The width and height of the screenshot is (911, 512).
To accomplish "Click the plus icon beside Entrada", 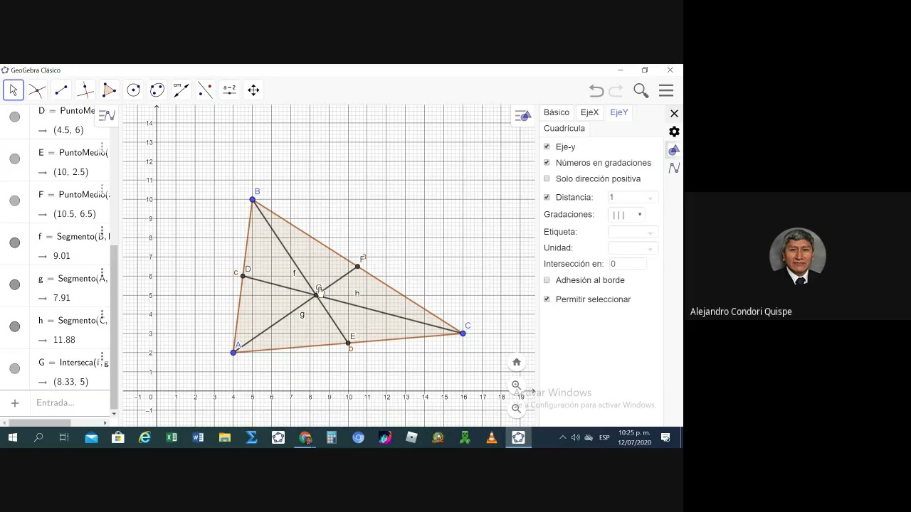I will (x=14, y=403).
